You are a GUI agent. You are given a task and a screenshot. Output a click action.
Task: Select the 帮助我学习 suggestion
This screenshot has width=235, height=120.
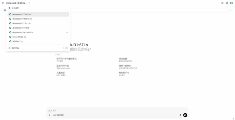pyautogui.click(x=124, y=74)
